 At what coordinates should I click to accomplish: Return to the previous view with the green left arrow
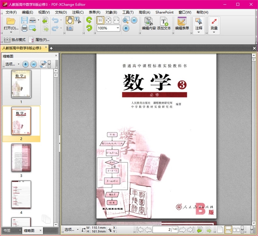200,230
